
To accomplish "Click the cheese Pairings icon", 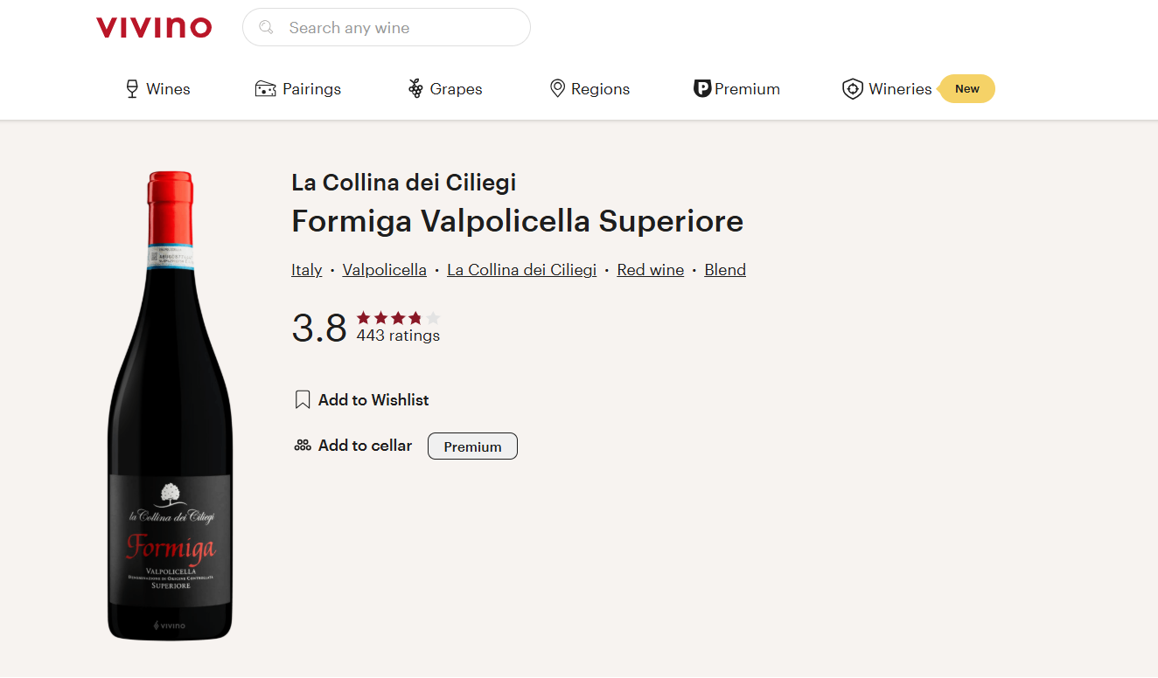I will (x=265, y=89).
